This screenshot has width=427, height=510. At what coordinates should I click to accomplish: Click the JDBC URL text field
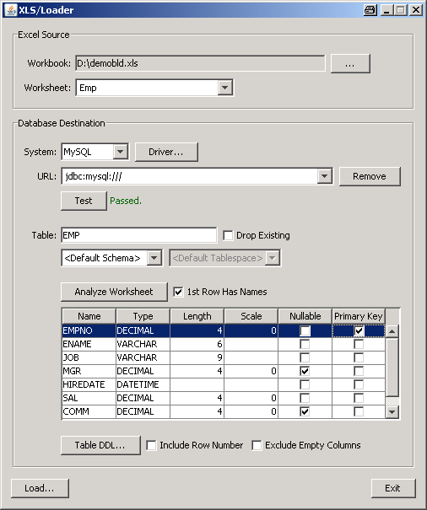click(190, 176)
